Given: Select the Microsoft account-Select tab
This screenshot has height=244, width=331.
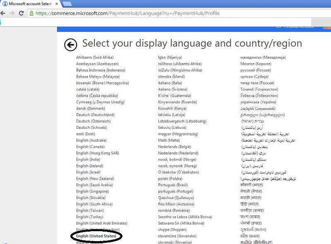Looking at the screenshot, I should (x=29, y=4).
